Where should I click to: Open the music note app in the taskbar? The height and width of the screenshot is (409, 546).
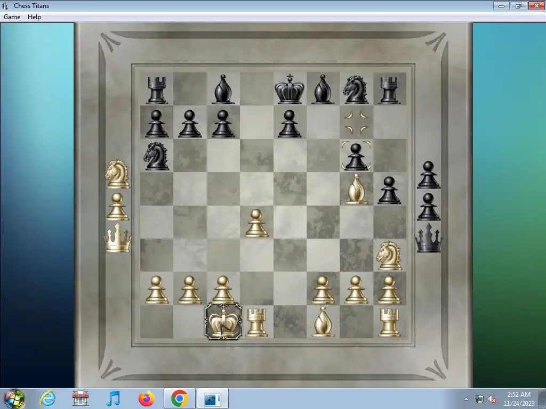tap(113, 398)
